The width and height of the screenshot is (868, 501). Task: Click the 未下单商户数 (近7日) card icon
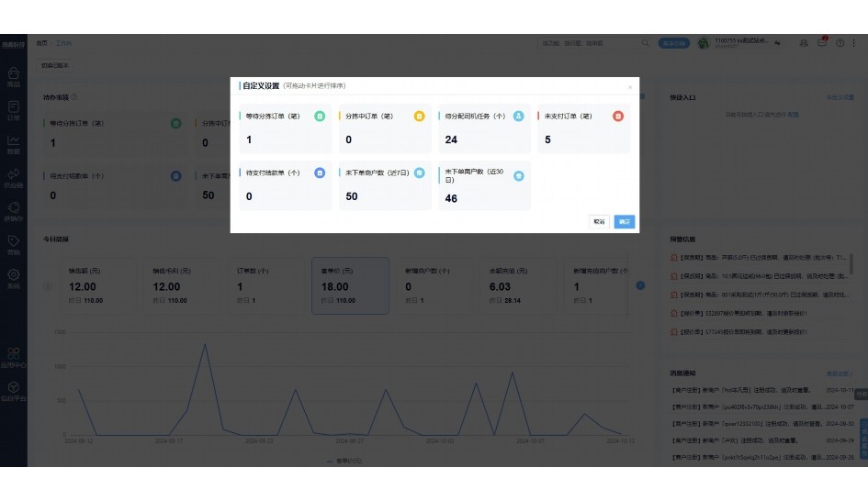(x=419, y=173)
